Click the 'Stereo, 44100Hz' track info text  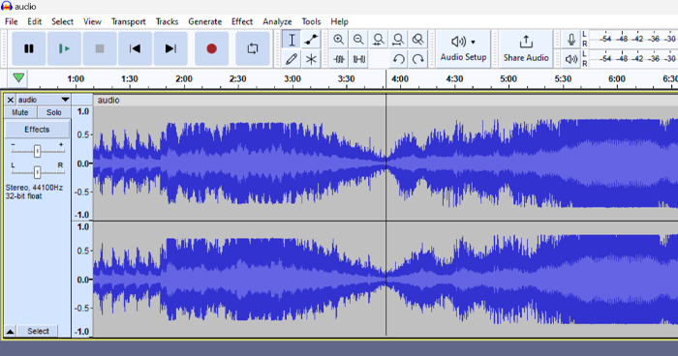[x=34, y=188]
